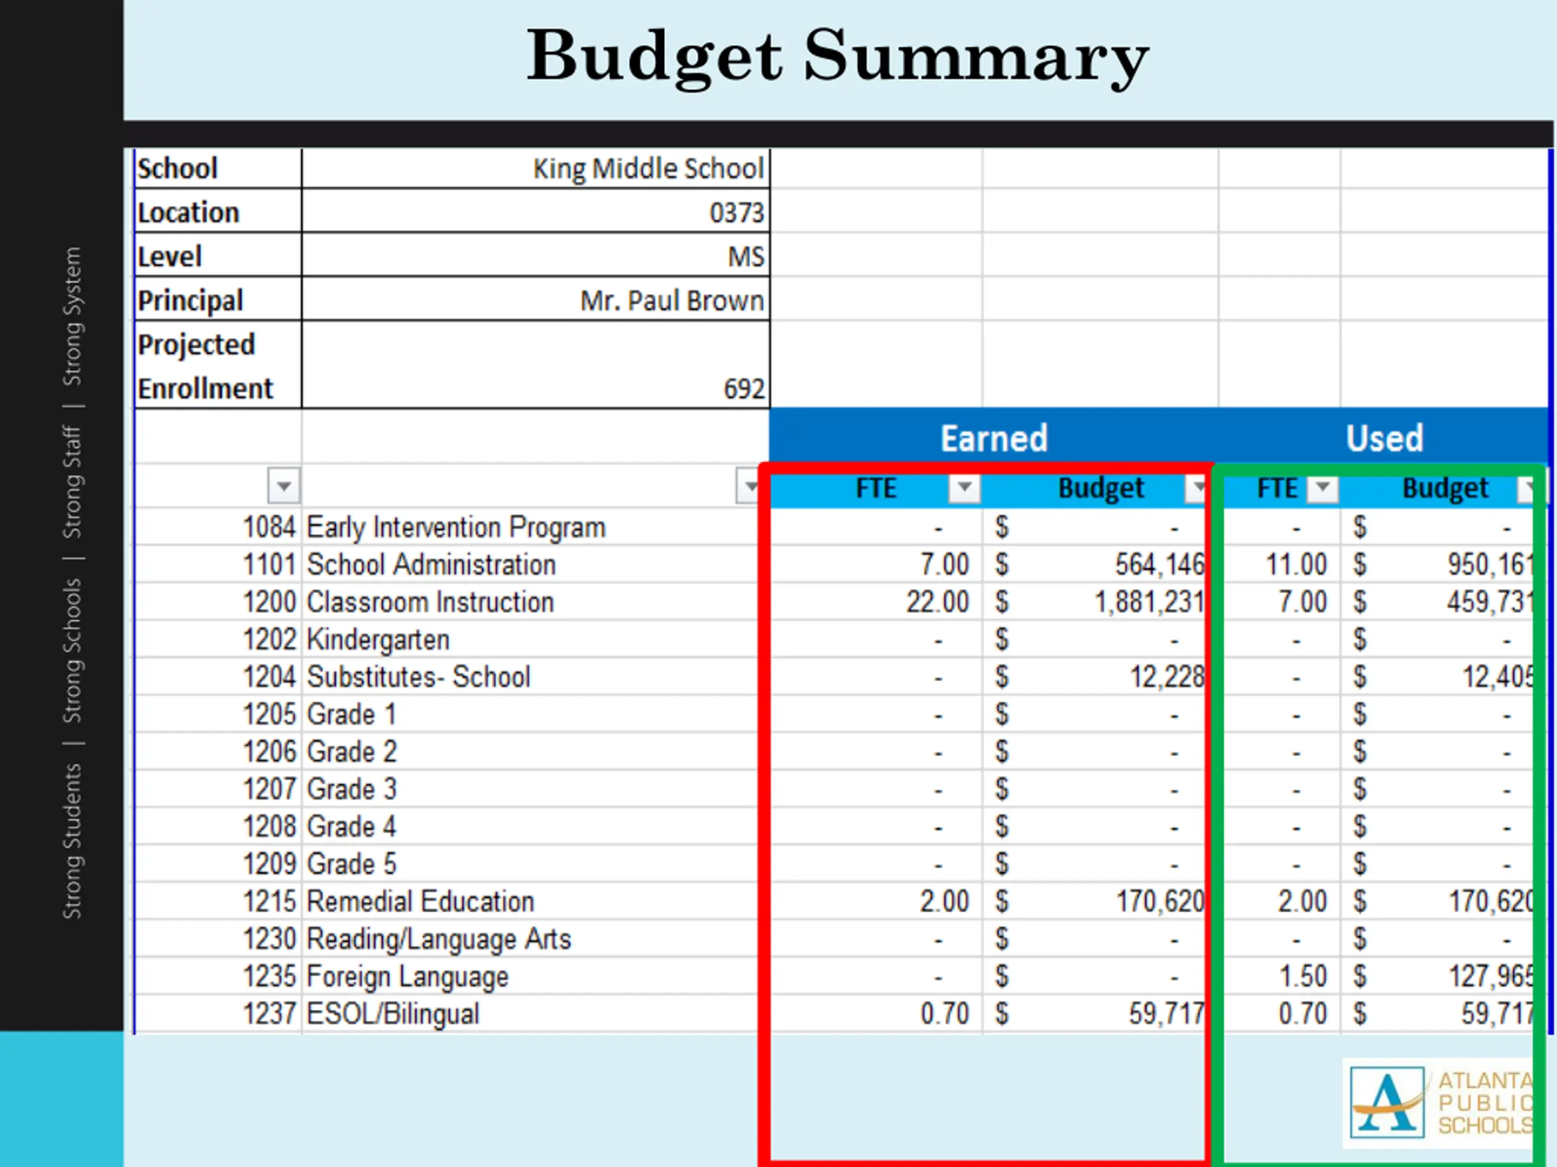1557x1167 pixels.
Task: Select the Reading/Language Arts row label
Action: [439, 940]
